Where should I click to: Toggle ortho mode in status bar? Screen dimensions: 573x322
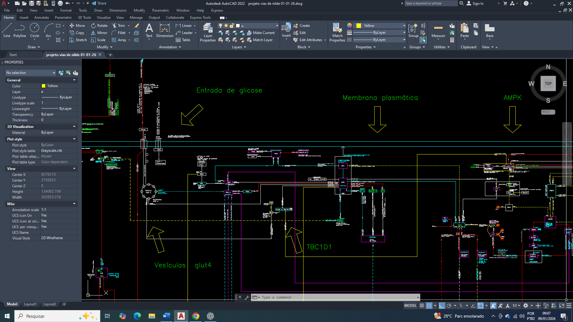click(442, 306)
